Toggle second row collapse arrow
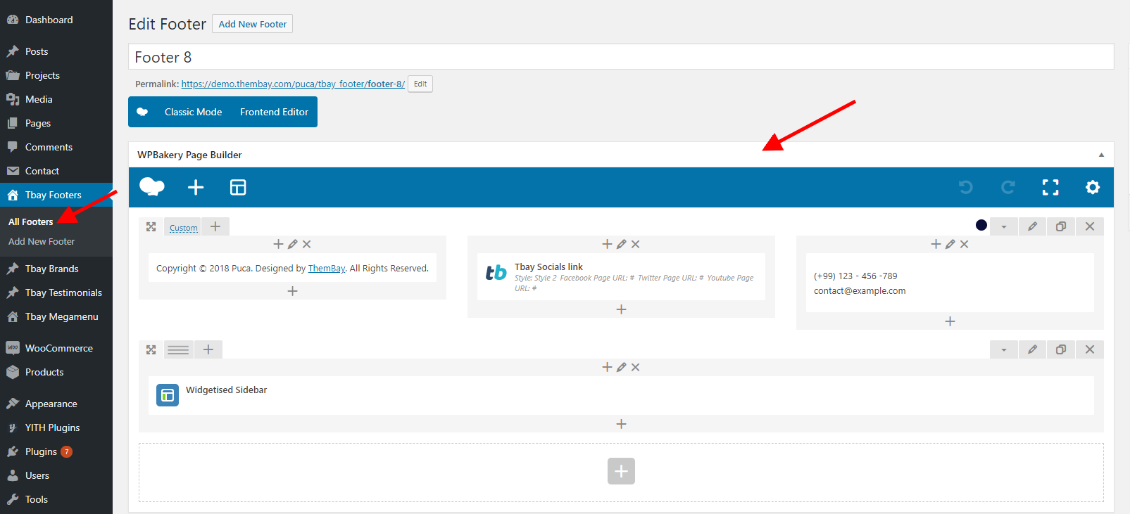This screenshot has height=514, width=1130. pos(1004,349)
